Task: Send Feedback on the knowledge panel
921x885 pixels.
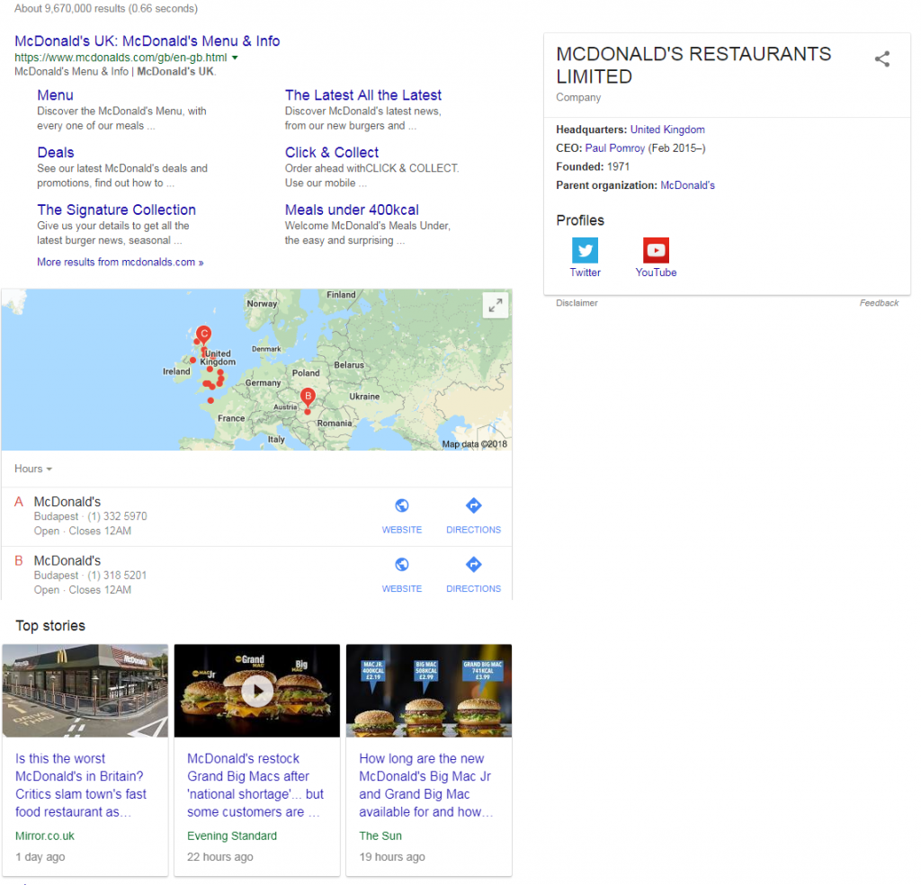Action: 880,303
